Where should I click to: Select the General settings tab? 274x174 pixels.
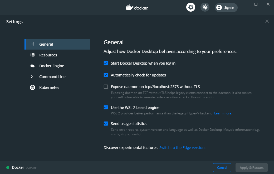[x=57, y=44]
